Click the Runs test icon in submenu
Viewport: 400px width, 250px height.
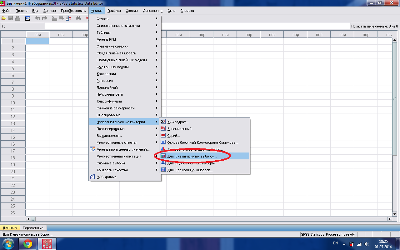[163, 136]
